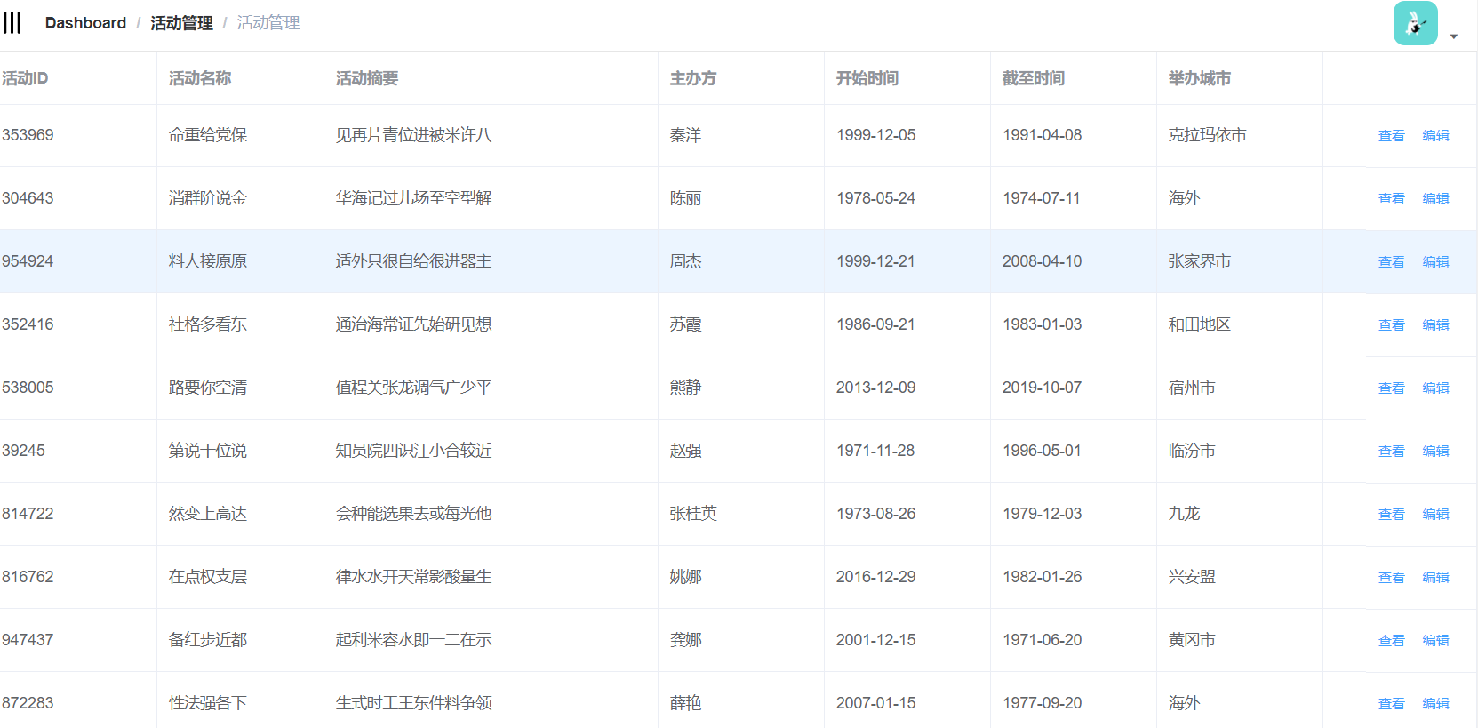Select the grey 活动管理 breadcrumb
Screen dimensions: 1478x728
[268, 23]
